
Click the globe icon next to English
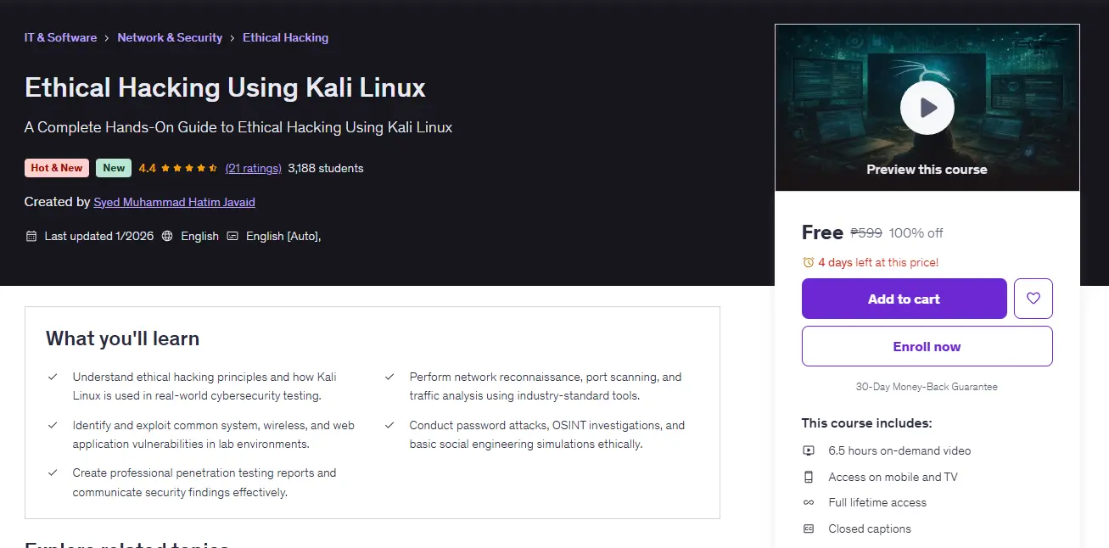coord(167,237)
